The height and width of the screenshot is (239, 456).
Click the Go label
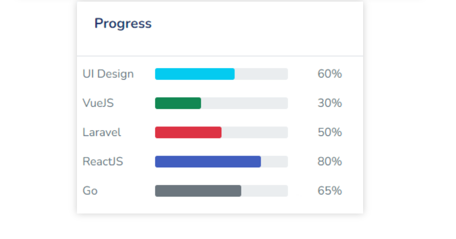[x=90, y=191]
